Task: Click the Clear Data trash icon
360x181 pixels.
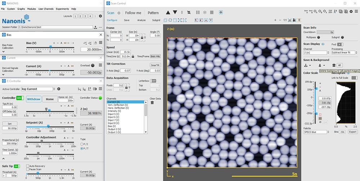Action: click(x=152, y=103)
